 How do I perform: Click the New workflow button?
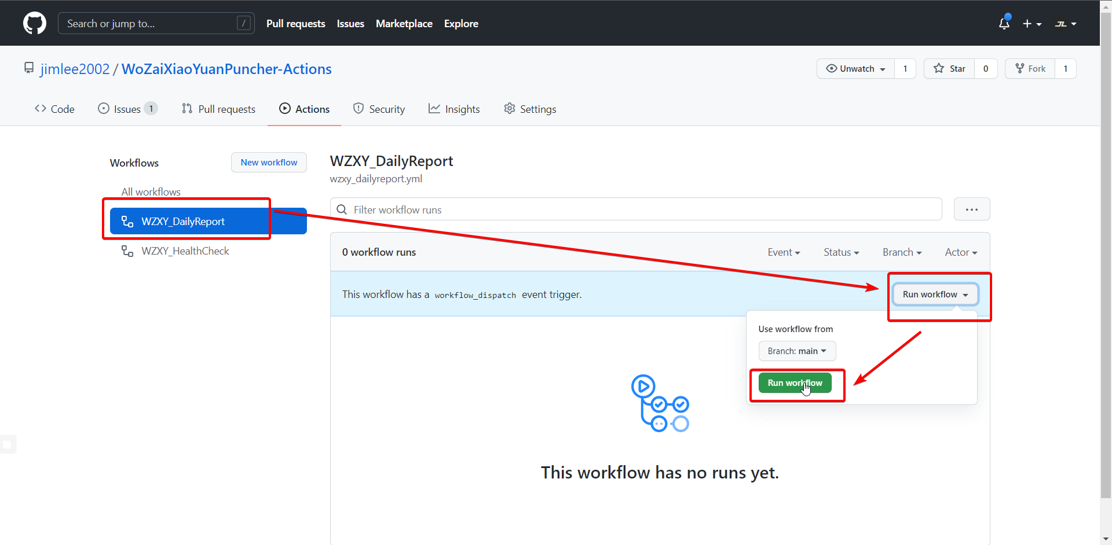[269, 163]
